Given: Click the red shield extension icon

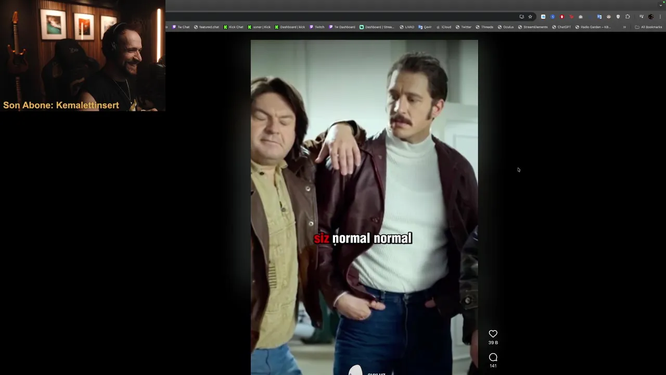Looking at the screenshot, I should coord(562,17).
